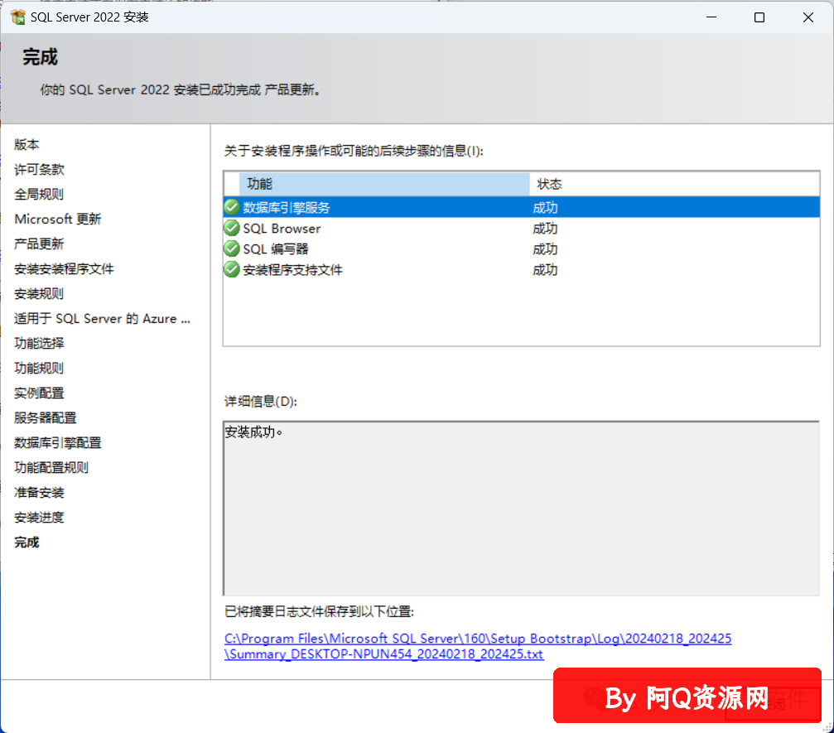Viewport: 834px width, 733px height.
Task: Click the 服务器配置 step in sidebar
Action: pos(46,417)
